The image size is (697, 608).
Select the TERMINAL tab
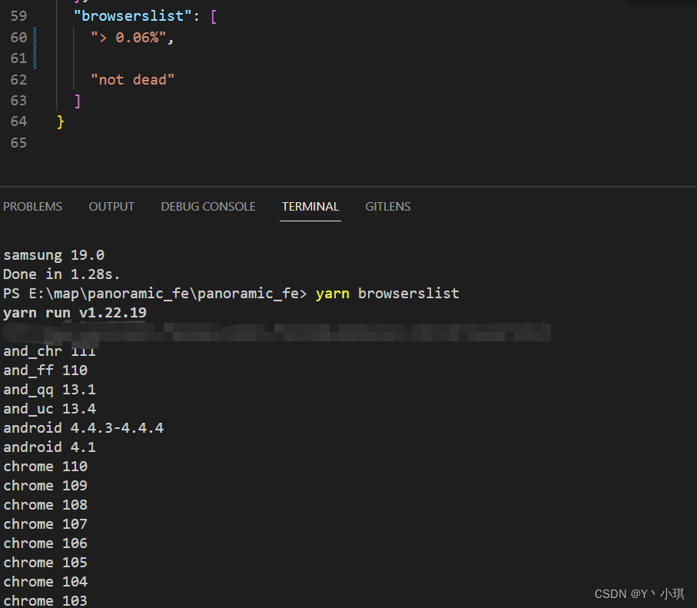coord(310,206)
